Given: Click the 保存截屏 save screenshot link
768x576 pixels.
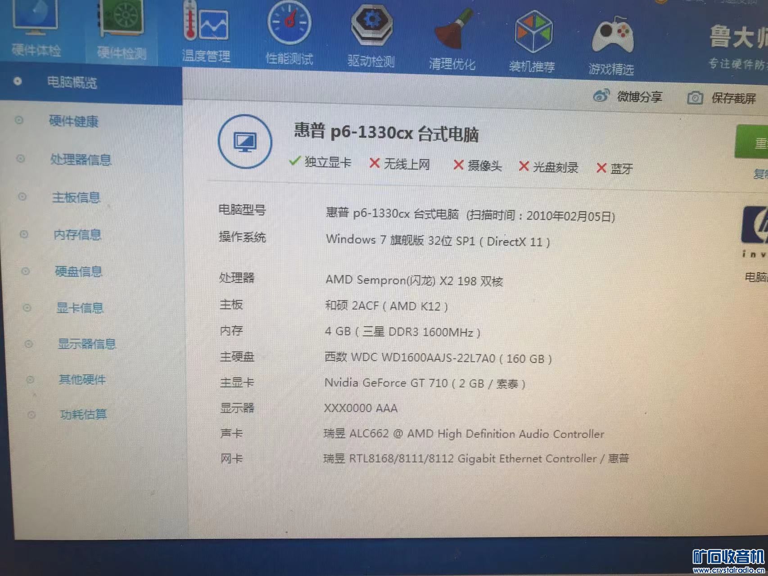Looking at the screenshot, I should pyautogui.click(x=733, y=98).
